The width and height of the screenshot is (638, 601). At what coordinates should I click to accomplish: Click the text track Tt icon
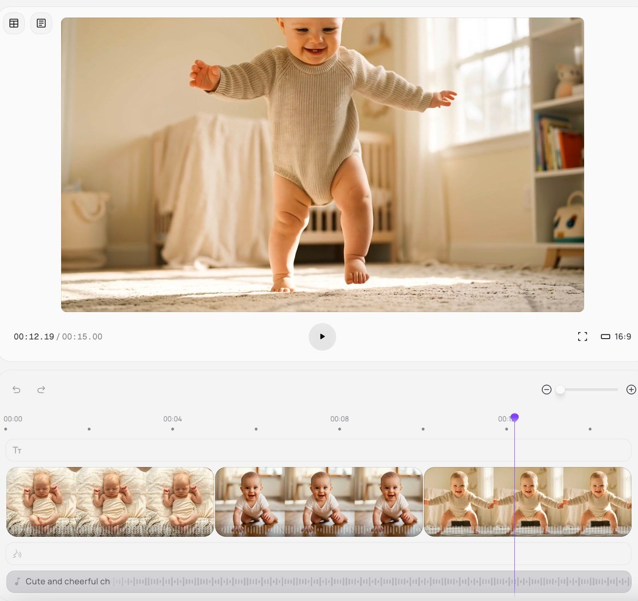(17, 450)
